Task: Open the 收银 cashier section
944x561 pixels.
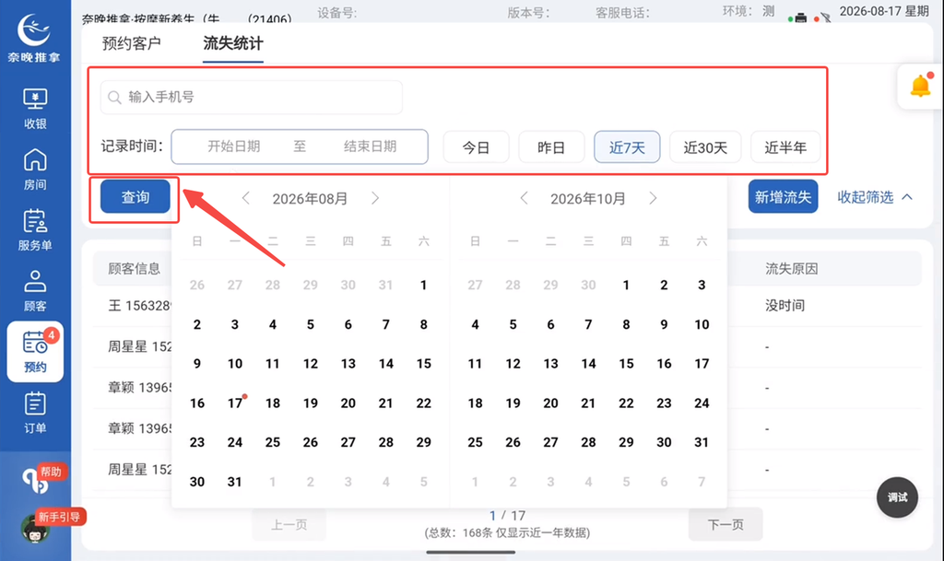Action: coord(35,108)
